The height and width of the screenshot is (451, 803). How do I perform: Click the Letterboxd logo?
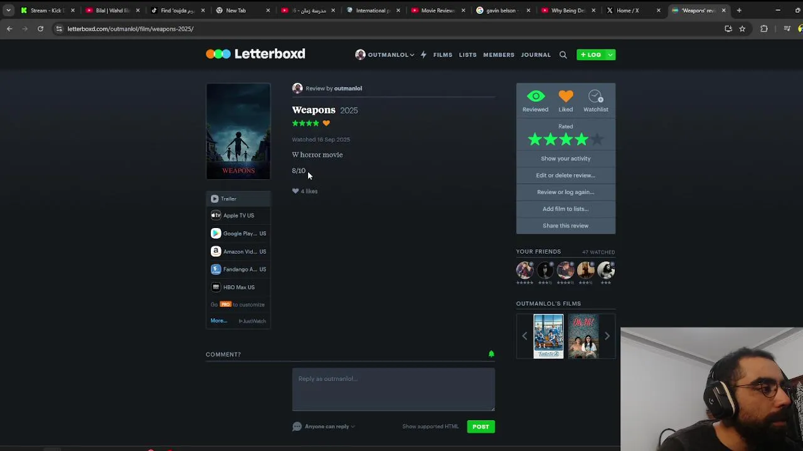(255, 54)
